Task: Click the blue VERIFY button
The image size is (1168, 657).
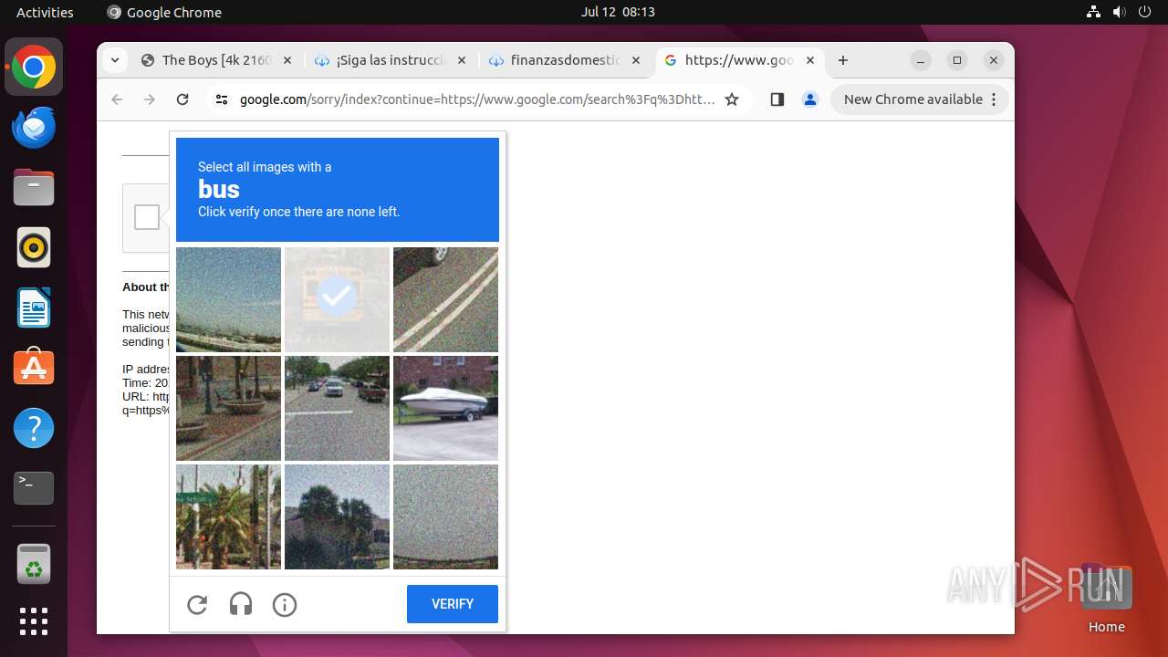Action: [x=453, y=604]
